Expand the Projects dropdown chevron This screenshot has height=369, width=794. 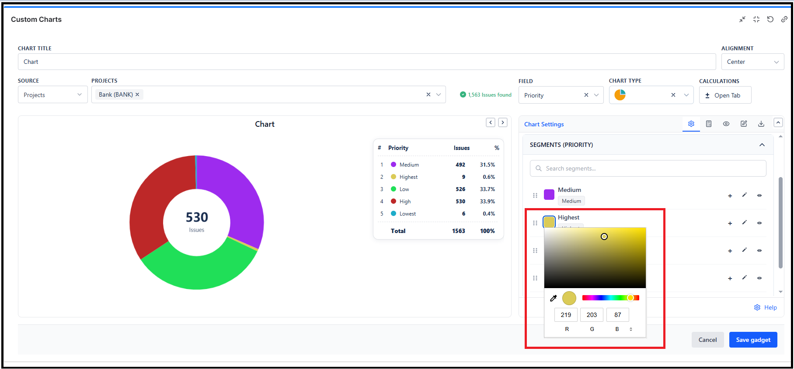(439, 94)
